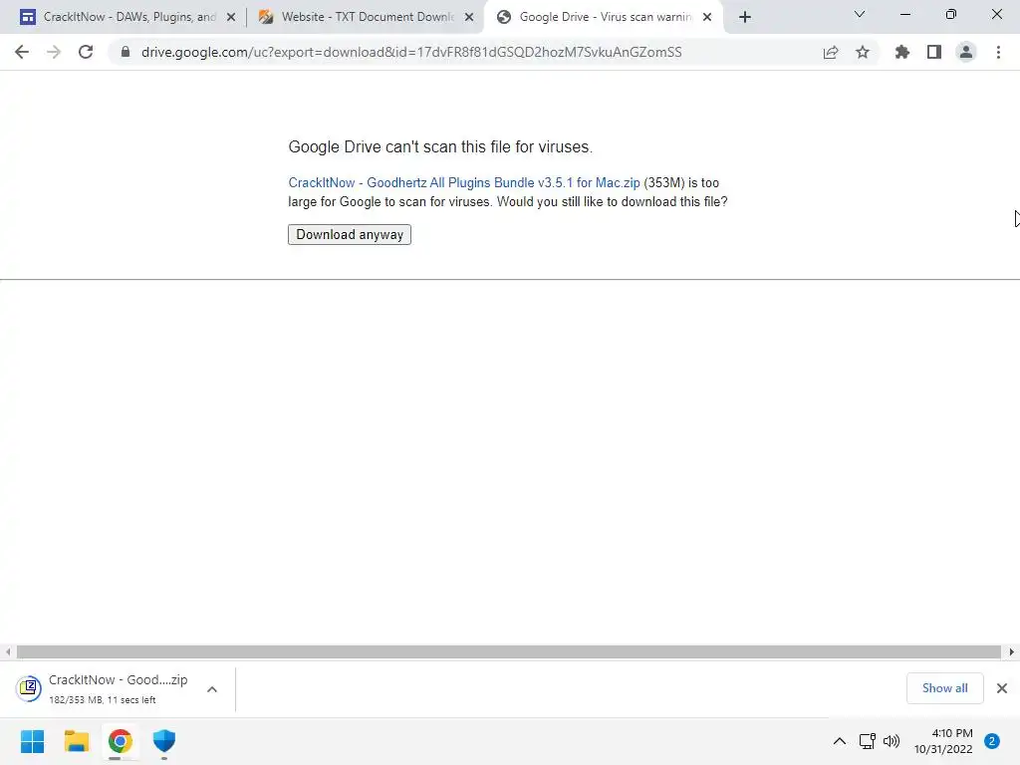Close the Google Drive tab

point(707,18)
